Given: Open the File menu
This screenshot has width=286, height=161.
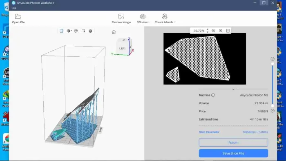Looking at the screenshot, I should point(14,8).
